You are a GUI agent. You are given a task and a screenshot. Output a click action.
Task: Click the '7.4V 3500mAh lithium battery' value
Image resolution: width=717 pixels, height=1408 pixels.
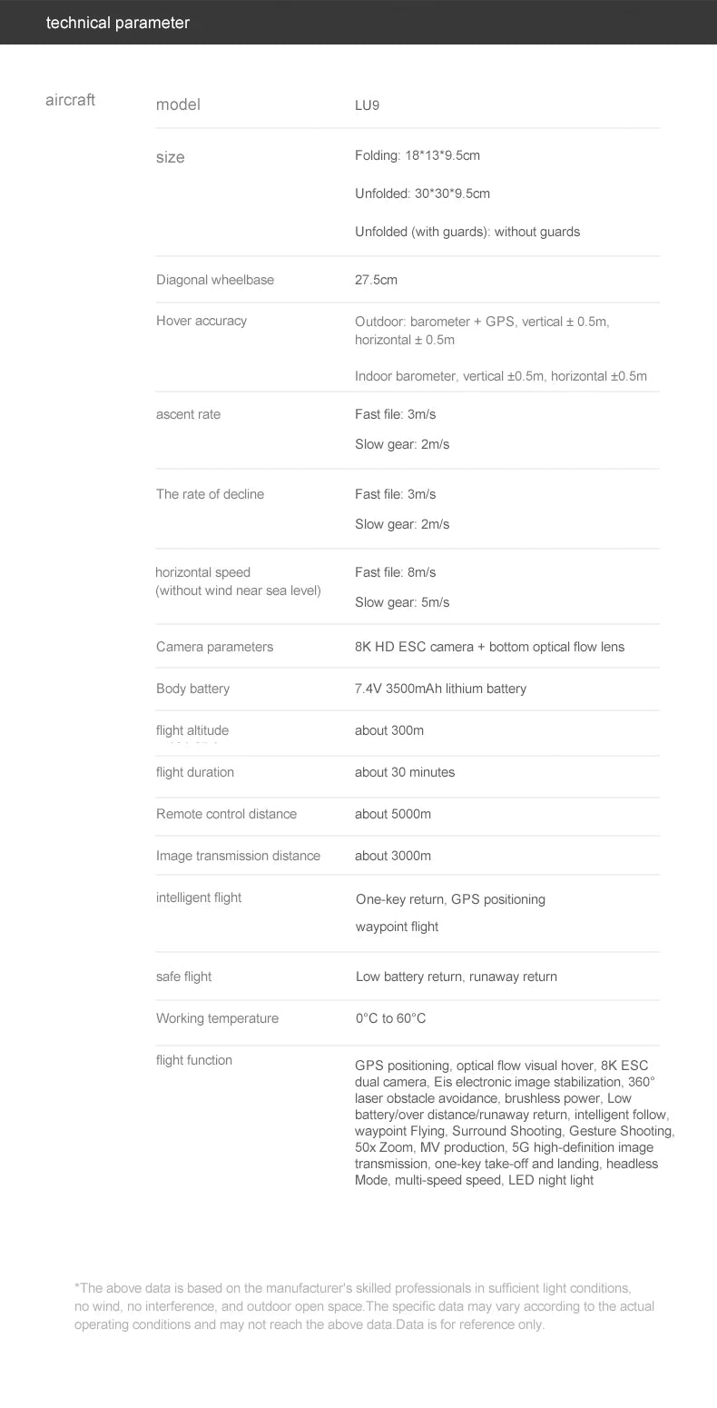click(440, 689)
